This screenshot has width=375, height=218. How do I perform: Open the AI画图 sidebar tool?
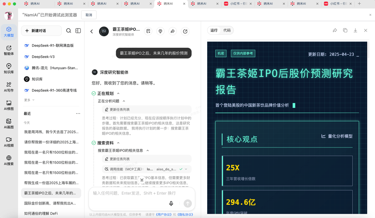(9, 124)
